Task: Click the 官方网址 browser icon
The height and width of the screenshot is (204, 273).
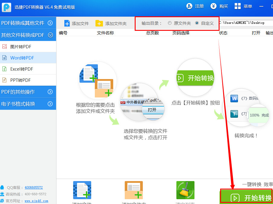Action: 2,201
